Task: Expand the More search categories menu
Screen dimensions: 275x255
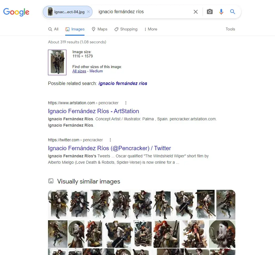Action: 151,29
